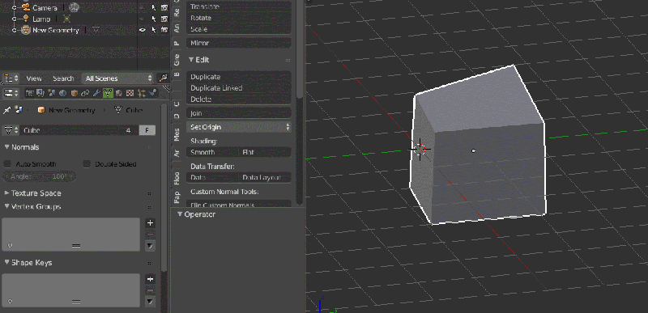Viewport: 648px width, 313px height.
Task: Toggle Camera renderability icon
Action: click(164, 7)
